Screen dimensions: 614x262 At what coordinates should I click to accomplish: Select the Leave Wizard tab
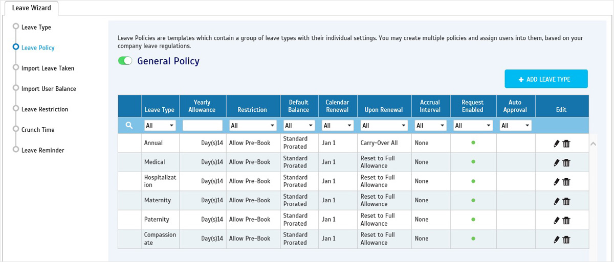point(32,8)
